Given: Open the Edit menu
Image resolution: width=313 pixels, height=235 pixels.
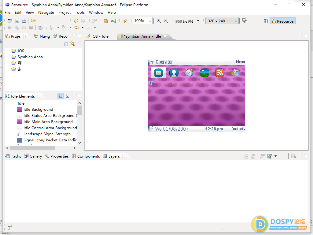Looking at the screenshot, I should (x=18, y=12).
